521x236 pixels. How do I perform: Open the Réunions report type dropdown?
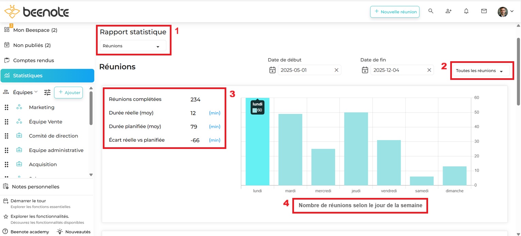tap(133, 46)
